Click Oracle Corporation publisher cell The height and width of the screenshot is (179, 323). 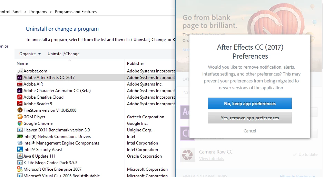pos(144,156)
